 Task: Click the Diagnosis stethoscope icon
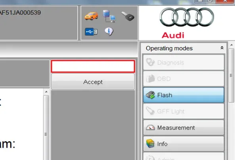click(150, 62)
